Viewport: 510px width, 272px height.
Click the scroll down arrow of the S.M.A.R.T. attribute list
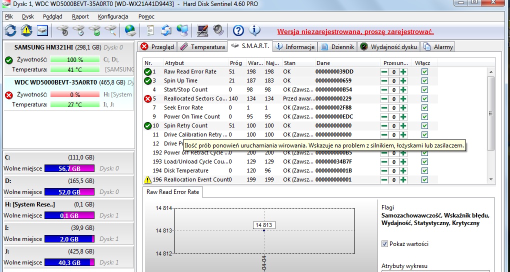(491, 179)
